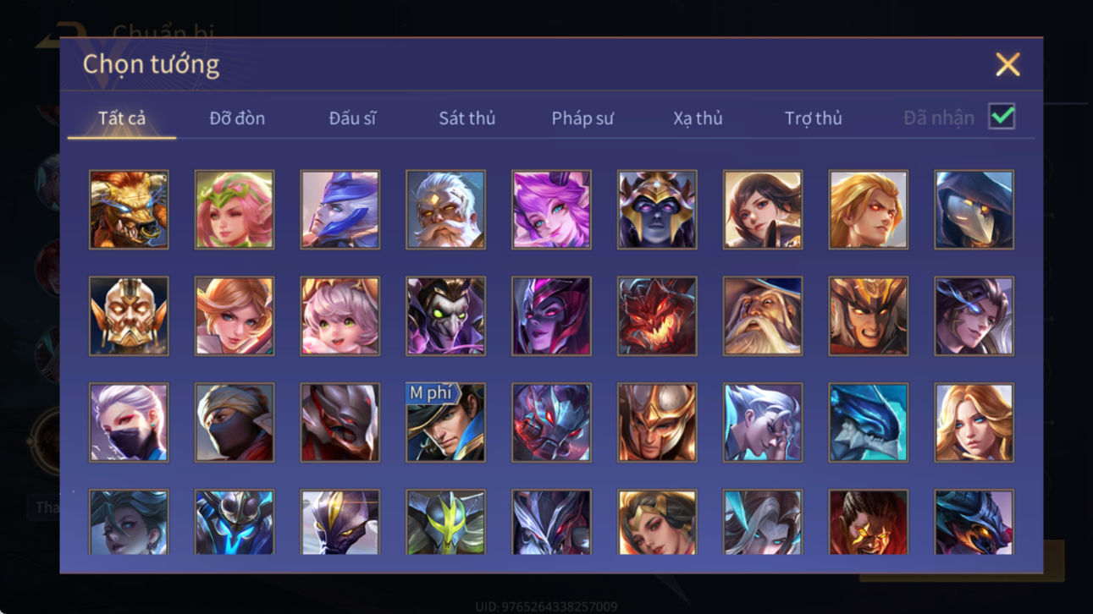
Task: Select the red lava demon hero portrait
Action: point(657,316)
